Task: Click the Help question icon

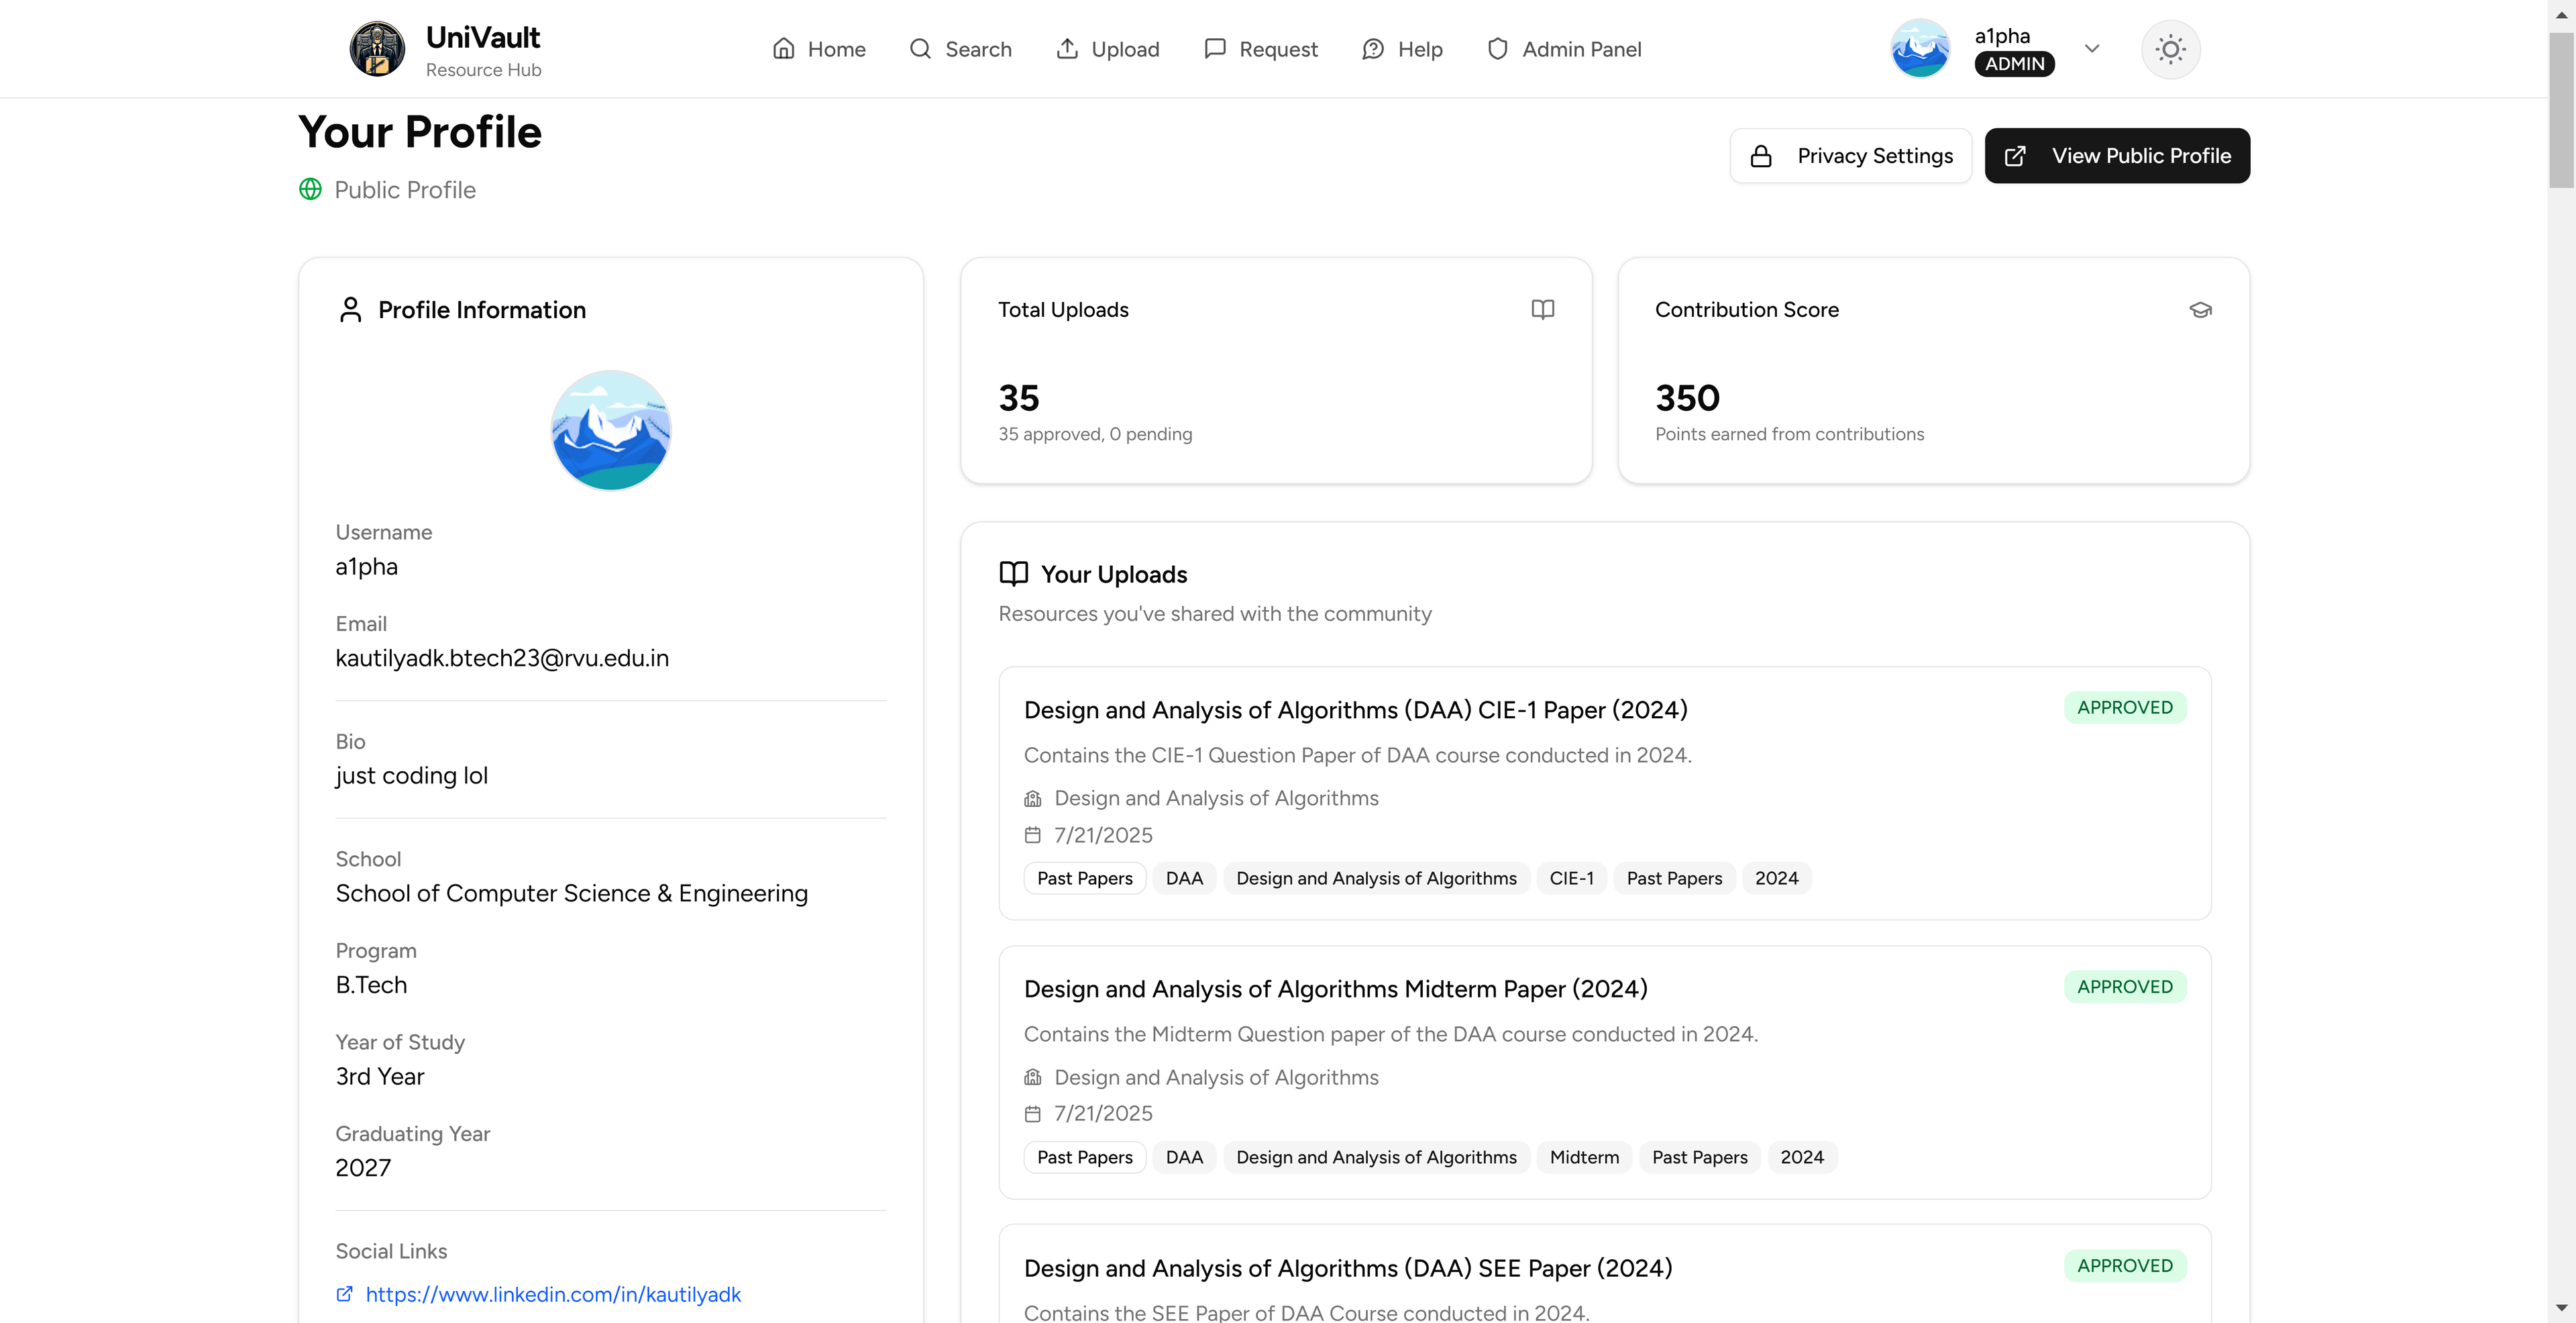Action: [x=1372, y=48]
